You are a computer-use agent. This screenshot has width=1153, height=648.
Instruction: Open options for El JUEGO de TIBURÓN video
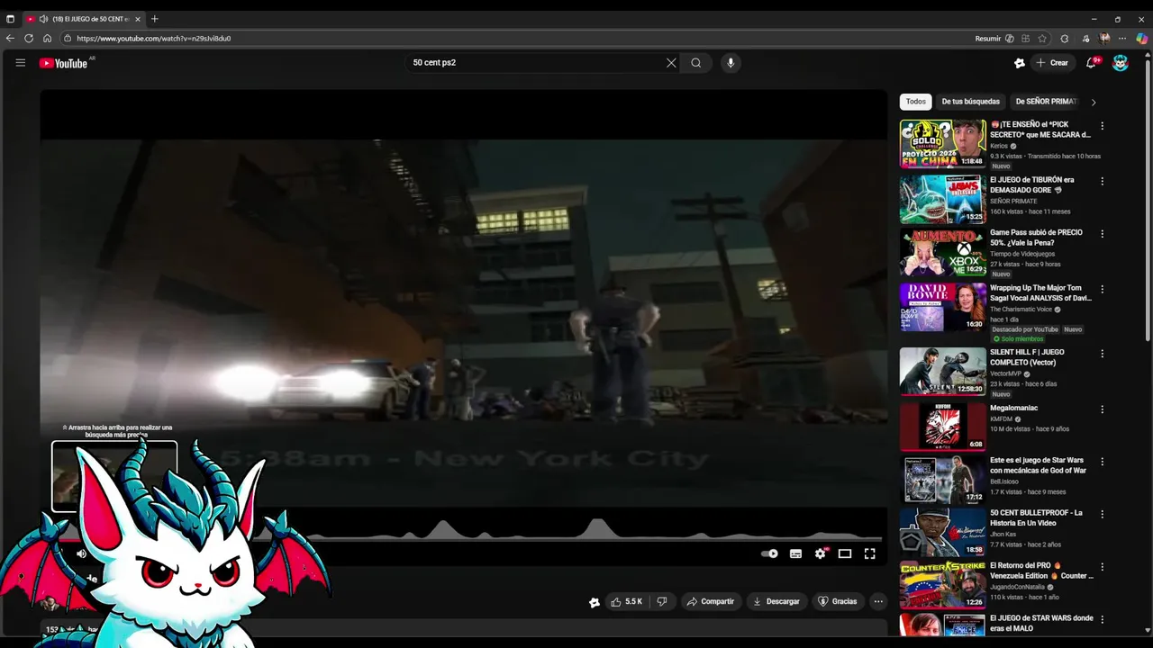point(1102,181)
